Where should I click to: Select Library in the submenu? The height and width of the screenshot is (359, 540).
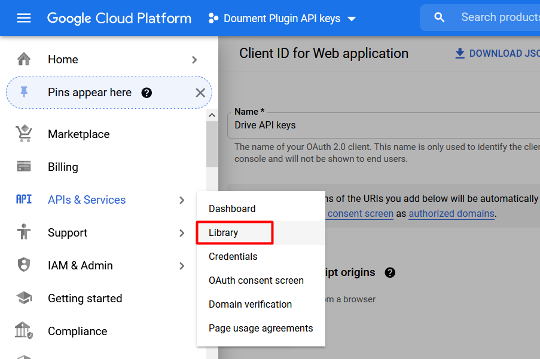click(261, 233)
